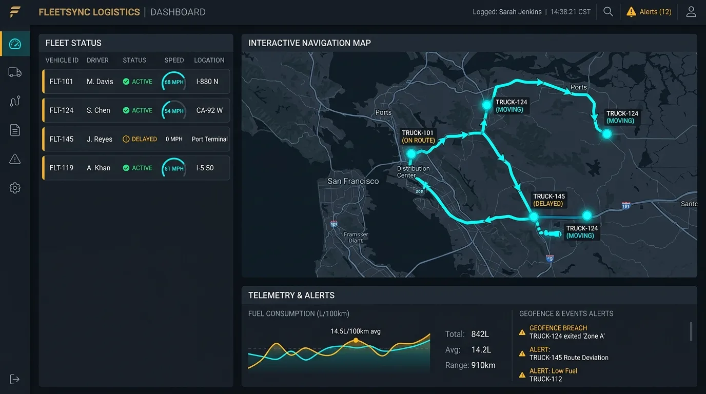Select the FLT-119 vehicle ID
Image resolution: width=706 pixels, height=394 pixels.
(62, 168)
